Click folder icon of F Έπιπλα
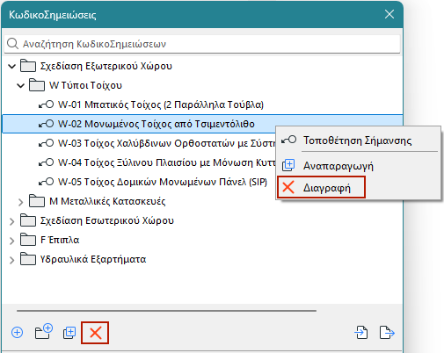444x353 pixels. (x=28, y=240)
